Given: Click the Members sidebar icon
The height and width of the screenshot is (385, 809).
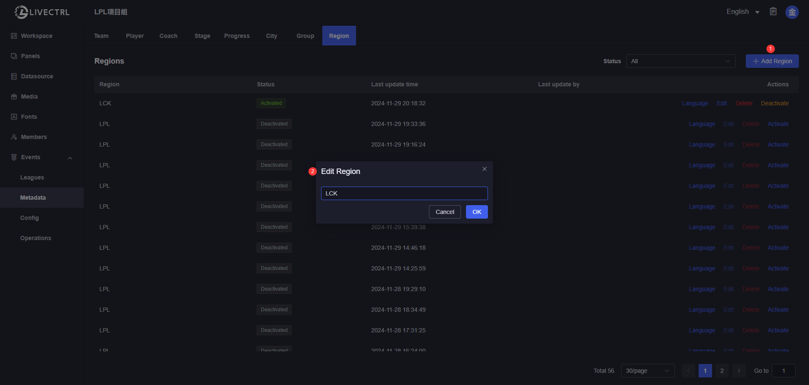Looking at the screenshot, I should coord(14,137).
